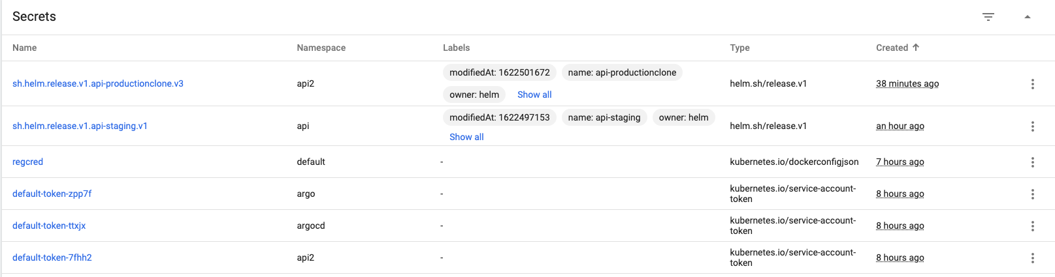
Task: Sort by Created column arrow
Action: (x=916, y=48)
